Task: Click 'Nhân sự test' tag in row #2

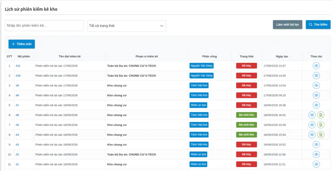Action: pos(198,154)
